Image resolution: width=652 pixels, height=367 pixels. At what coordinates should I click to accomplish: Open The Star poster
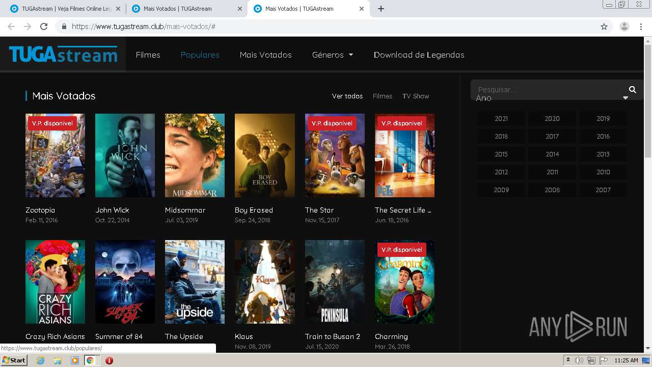click(x=335, y=155)
